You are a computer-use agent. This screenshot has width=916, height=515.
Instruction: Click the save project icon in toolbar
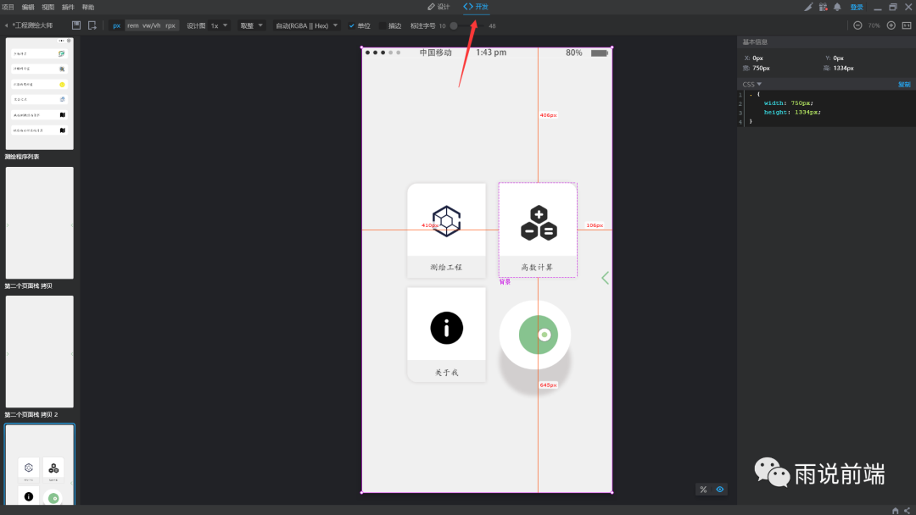click(x=76, y=25)
